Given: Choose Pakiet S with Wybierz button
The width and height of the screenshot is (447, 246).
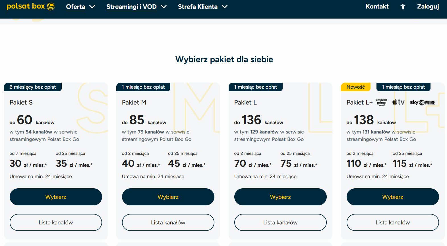Looking at the screenshot, I should click(x=56, y=197).
